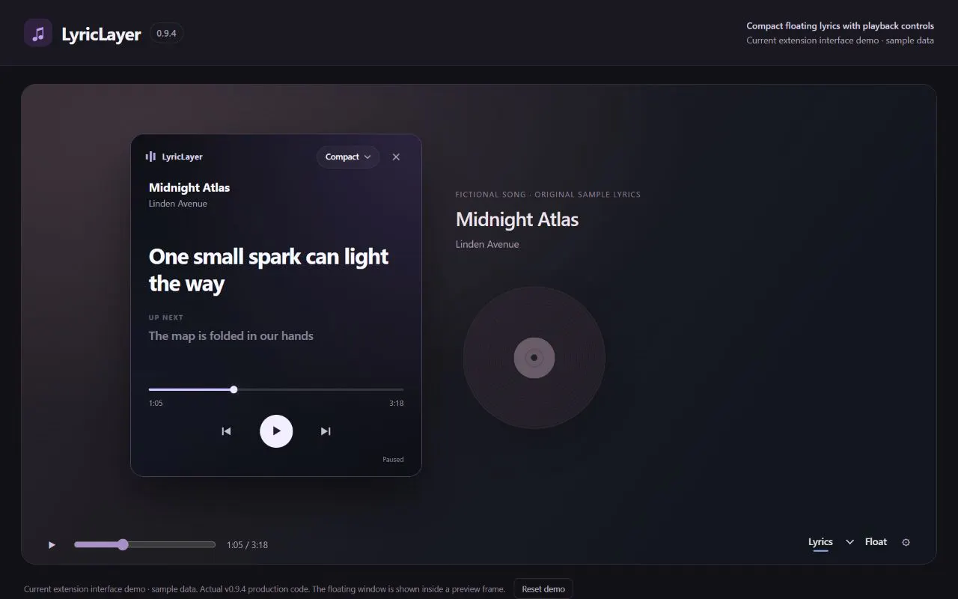Click the "1:05 / 3:18" time readout

click(248, 545)
